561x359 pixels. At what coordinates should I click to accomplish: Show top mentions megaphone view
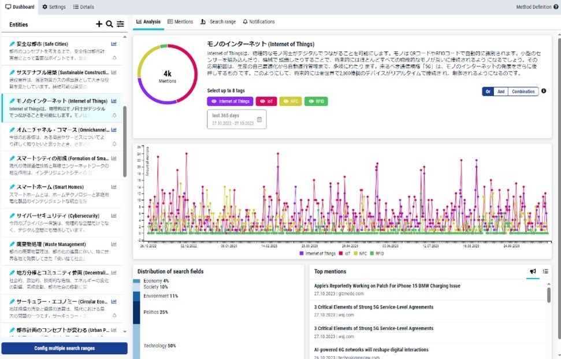pos(533,271)
